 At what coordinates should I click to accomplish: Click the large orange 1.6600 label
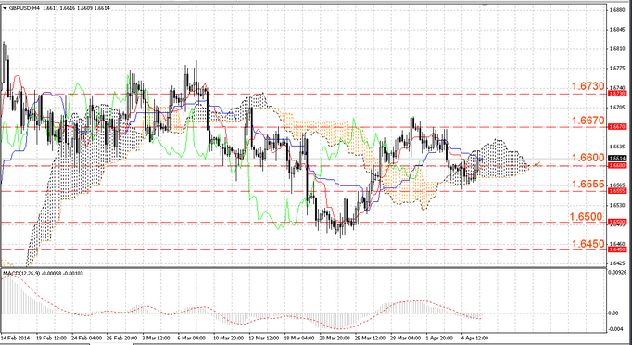point(588,158)
